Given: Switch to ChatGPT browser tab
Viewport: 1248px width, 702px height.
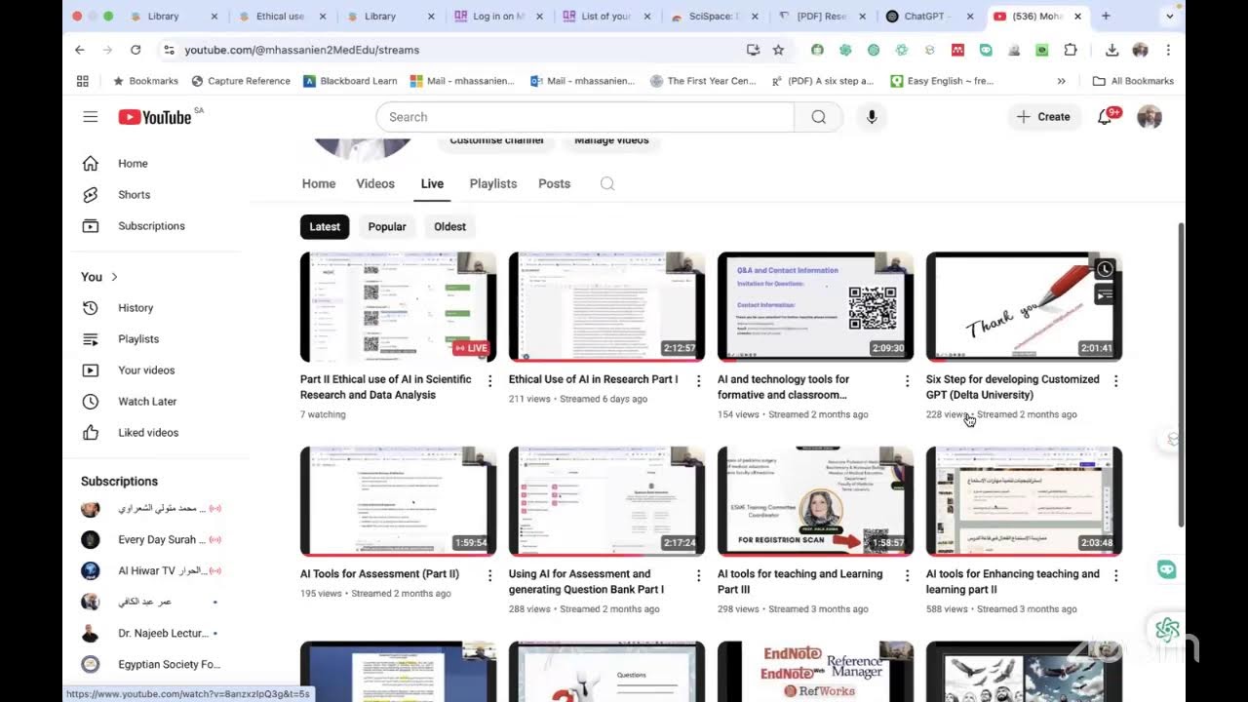Looking at the screenshot, I should point(931,16).
